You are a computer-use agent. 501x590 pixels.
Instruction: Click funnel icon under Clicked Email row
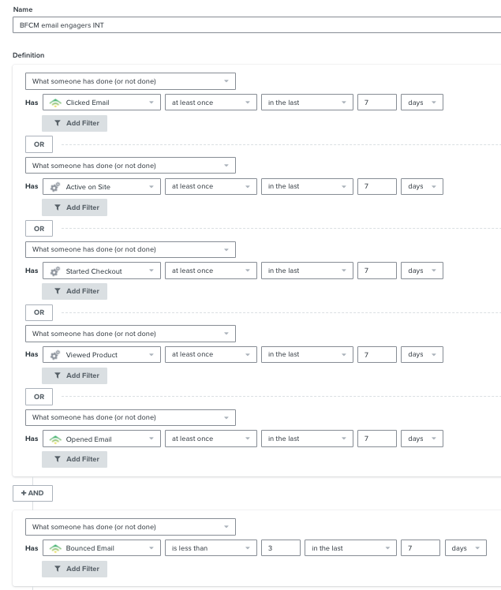pyautogui.click(x=58, y=123)
